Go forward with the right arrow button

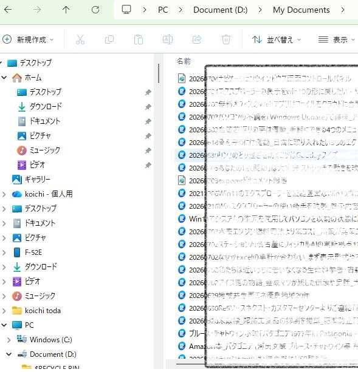37,10
